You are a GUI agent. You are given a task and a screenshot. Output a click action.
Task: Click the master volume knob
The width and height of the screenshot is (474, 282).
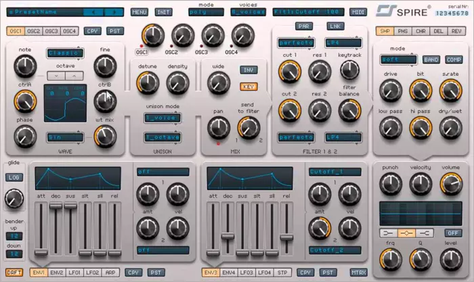(449, 182)
